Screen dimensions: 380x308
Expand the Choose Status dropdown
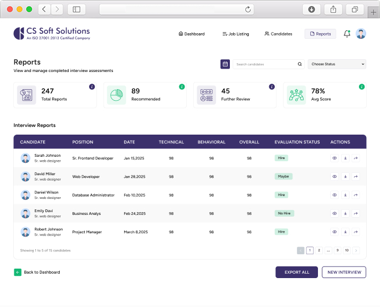[337, 64]
